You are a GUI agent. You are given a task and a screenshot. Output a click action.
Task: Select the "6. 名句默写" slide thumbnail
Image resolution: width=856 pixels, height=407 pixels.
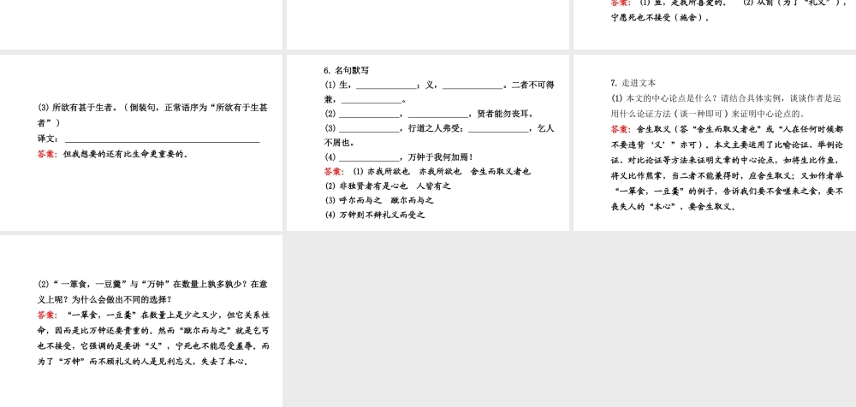(x=427, y=142)
